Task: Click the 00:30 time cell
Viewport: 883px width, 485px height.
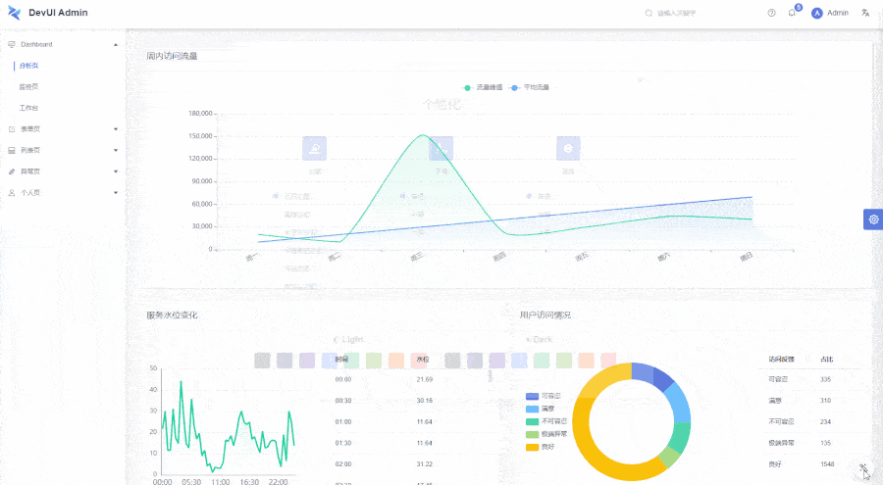Action: coord(343,401)
